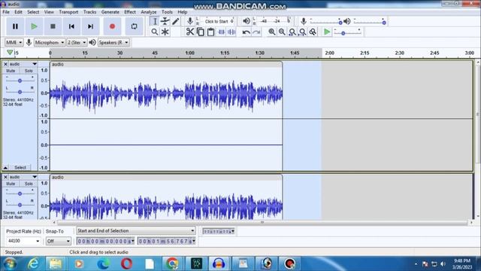Mute the first audio track

[11, 71]
